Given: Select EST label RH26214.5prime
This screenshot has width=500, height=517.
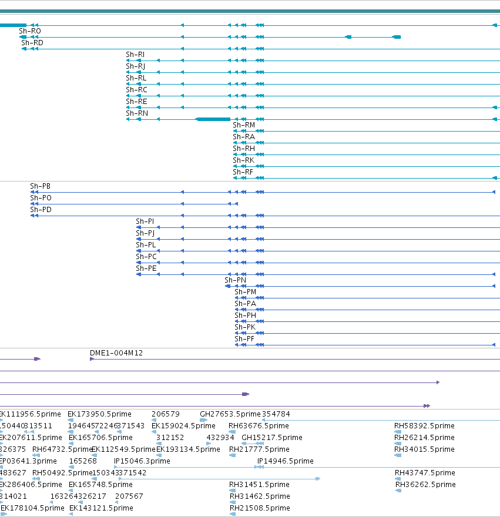Looking at the screenshot, I should (424, 438).
